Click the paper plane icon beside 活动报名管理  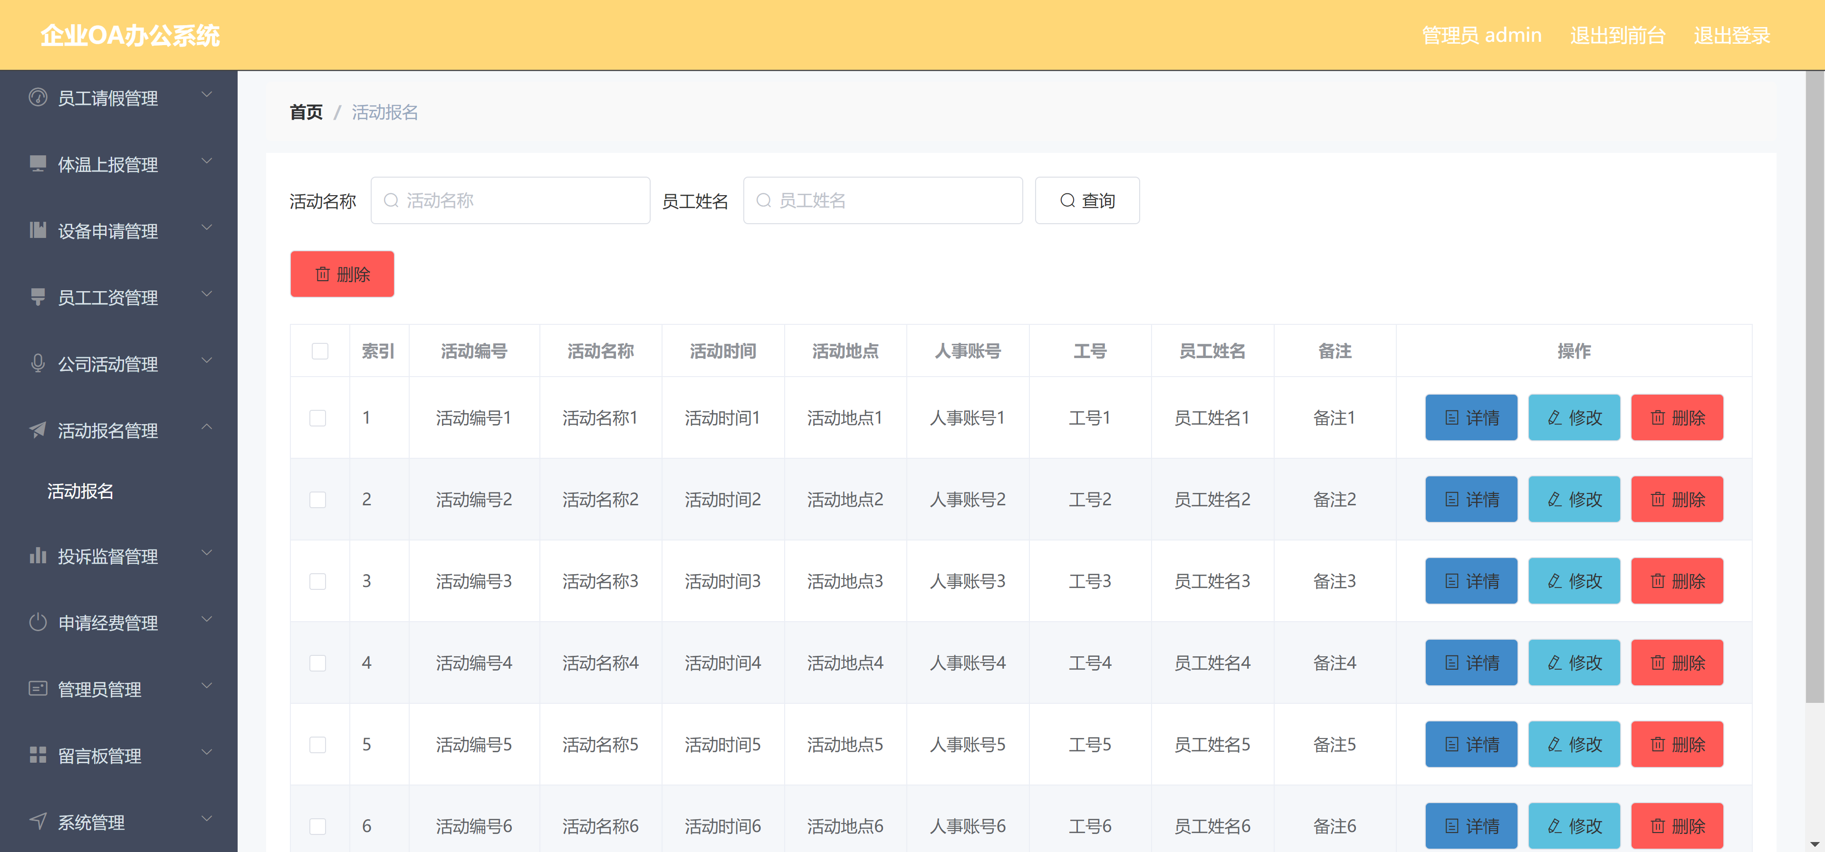tap(38, 430)
